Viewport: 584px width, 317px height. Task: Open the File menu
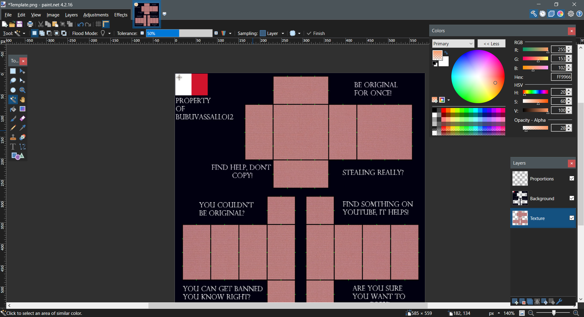tap(8, 15)
